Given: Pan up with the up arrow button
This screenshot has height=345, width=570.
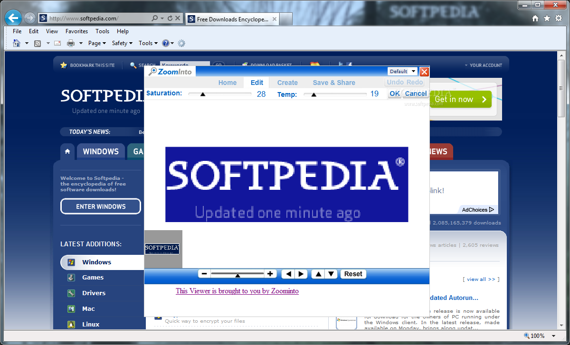Looking at the screenshot, I should 318,274.
